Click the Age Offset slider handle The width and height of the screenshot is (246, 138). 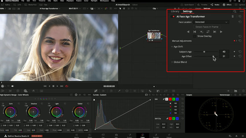213,56
